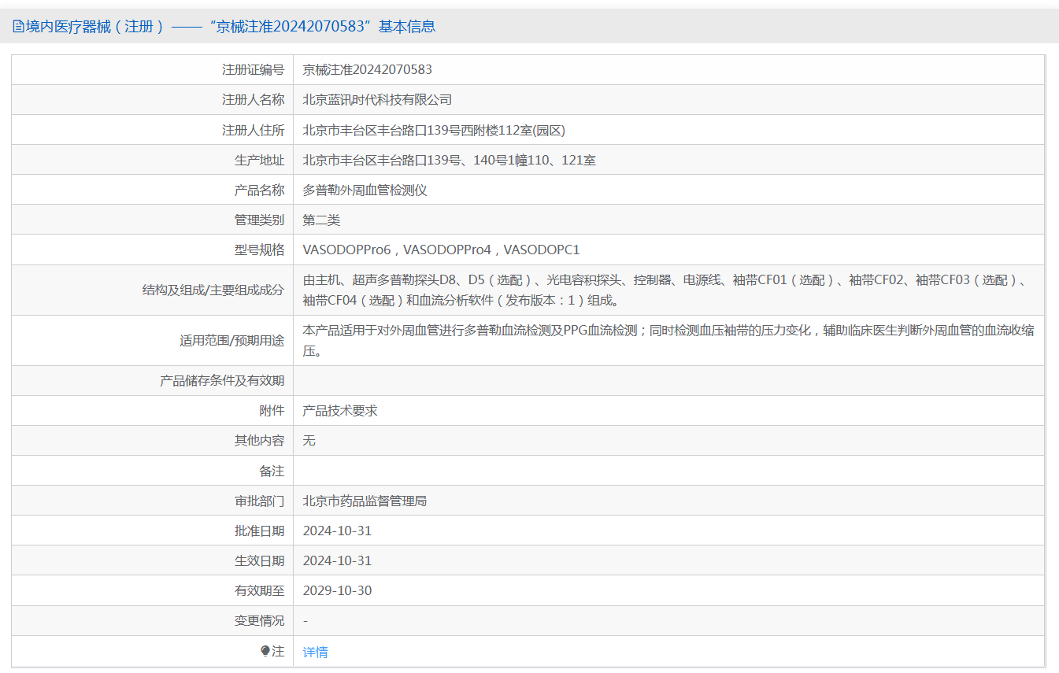This screenshot has width=1059, height=673.
Task: Select the 注册证编号 label
Action: point(253,70)
